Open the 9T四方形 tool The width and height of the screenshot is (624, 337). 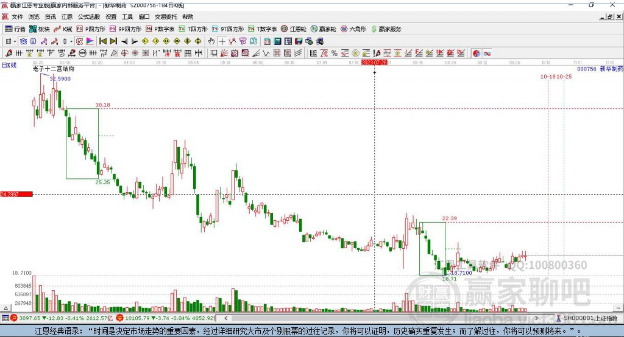[x=228, y=29]
